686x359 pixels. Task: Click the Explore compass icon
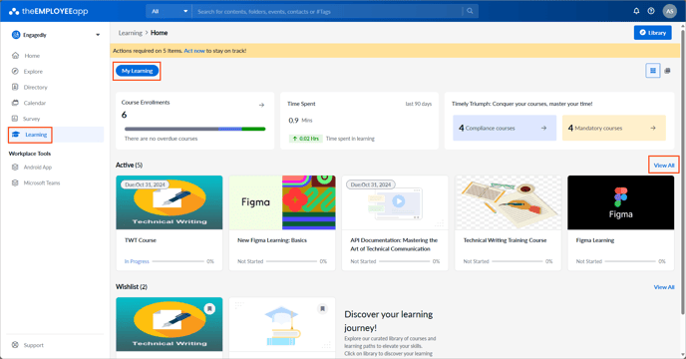[15, 72]
